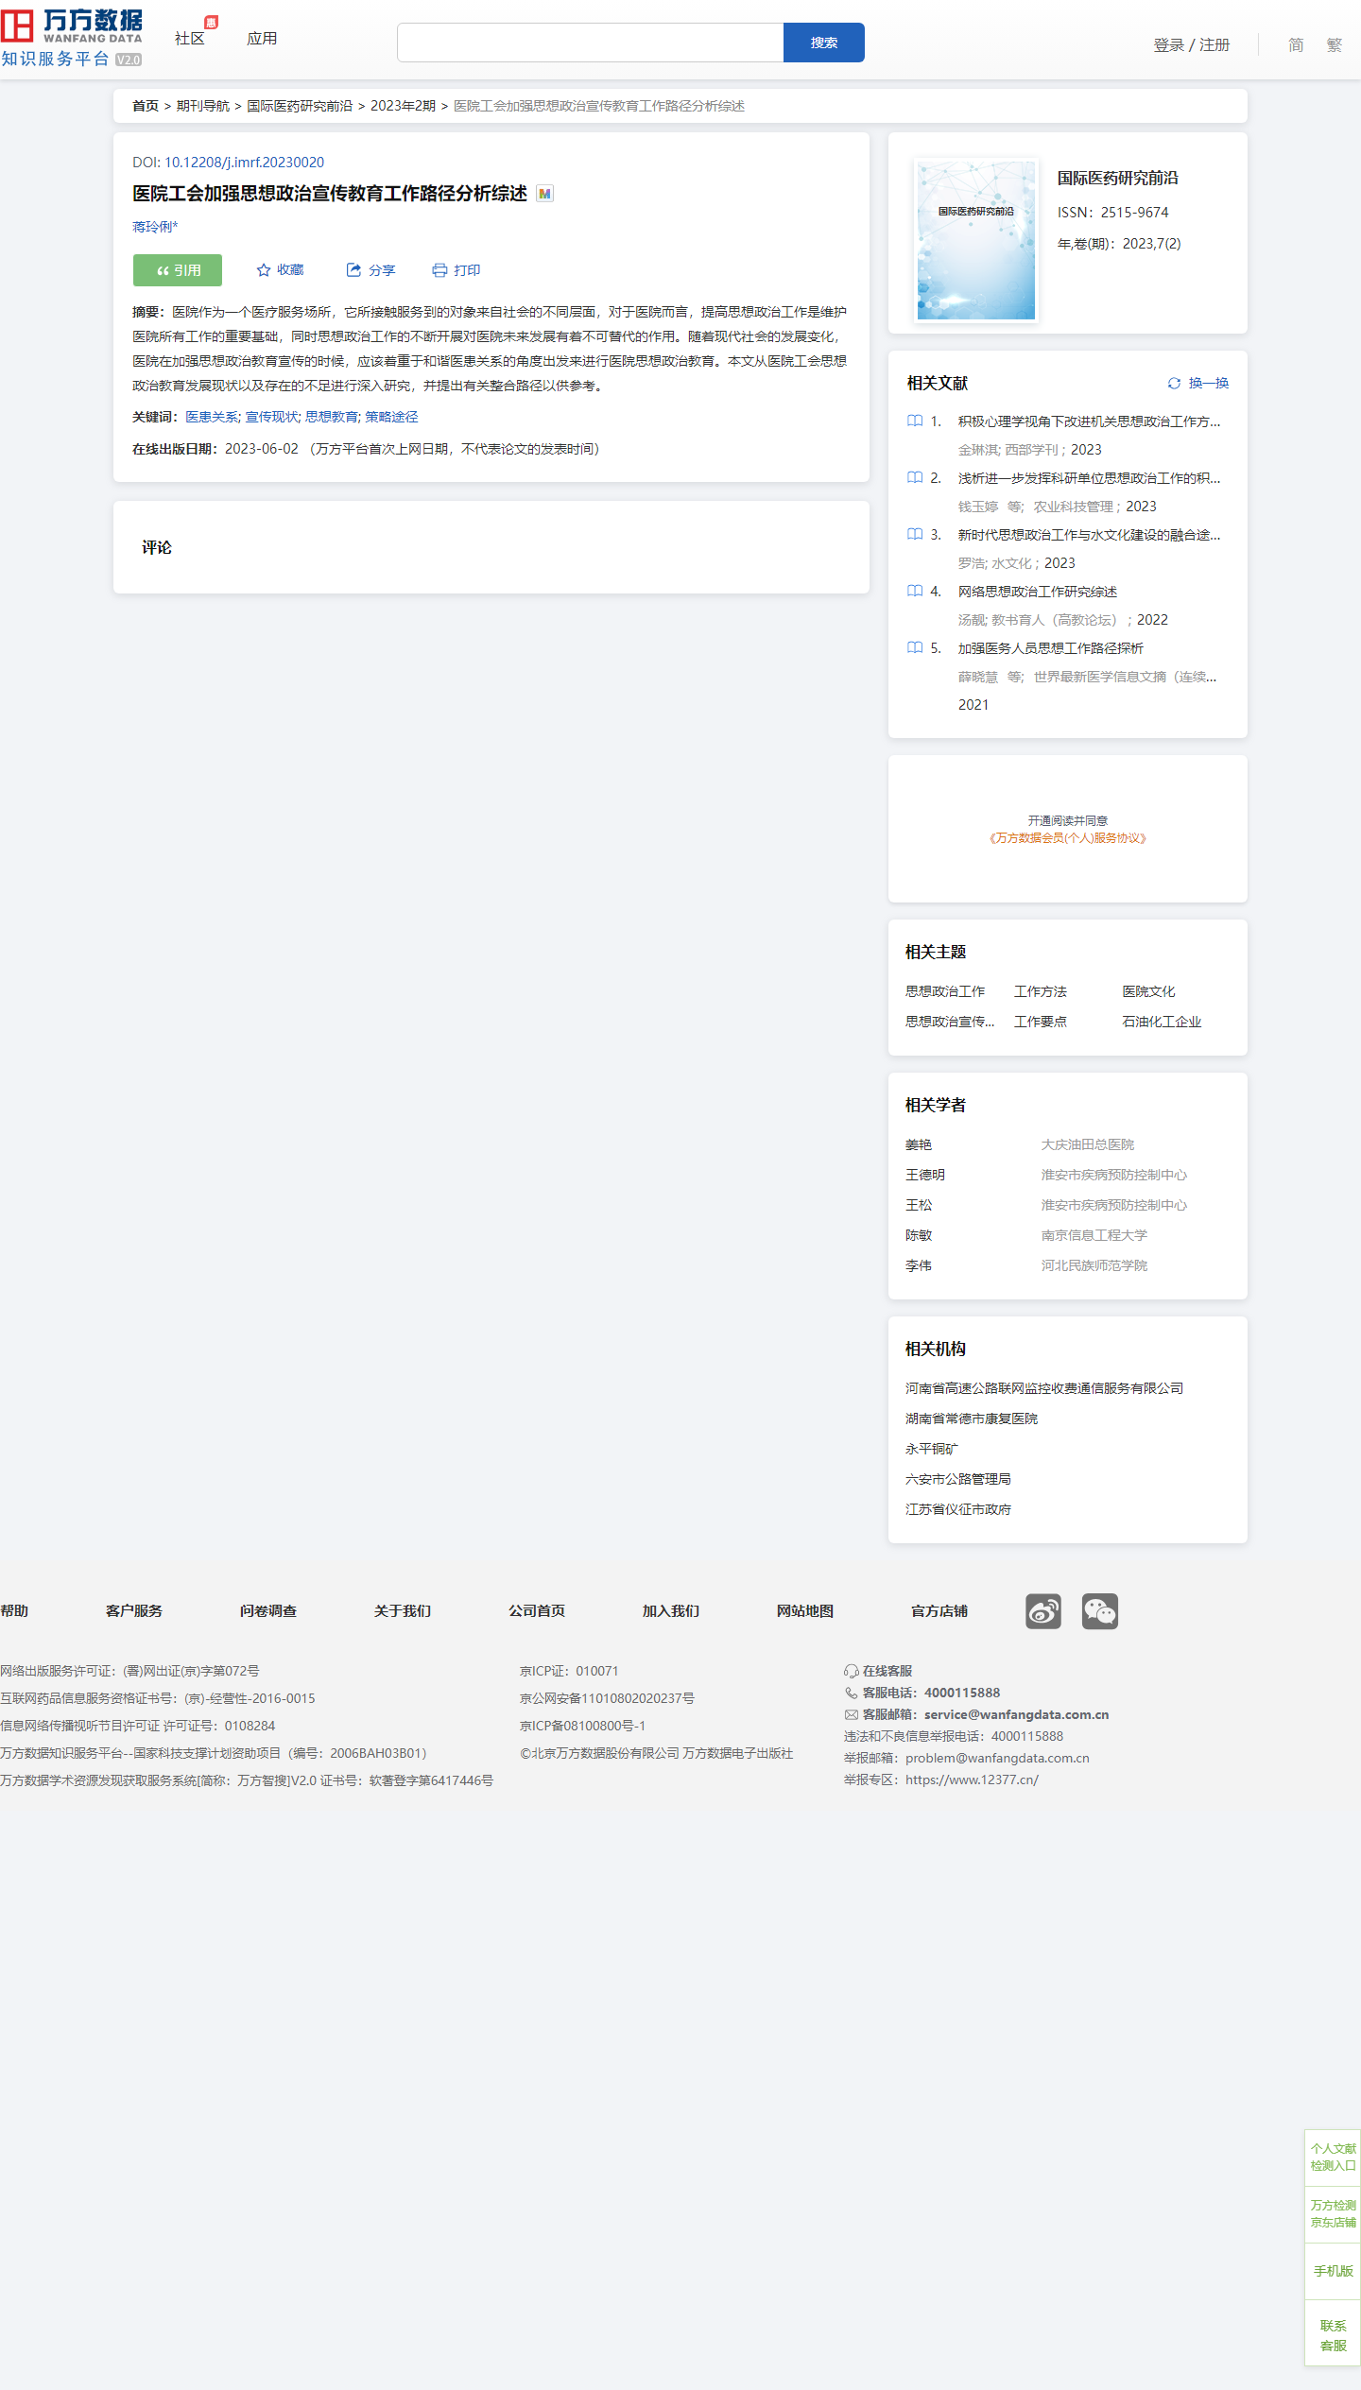This screenshot has height=2390, width=1361.
Task: Click journal title 国际医药研究前沿 in sidebar
Action: [1118, 178]
